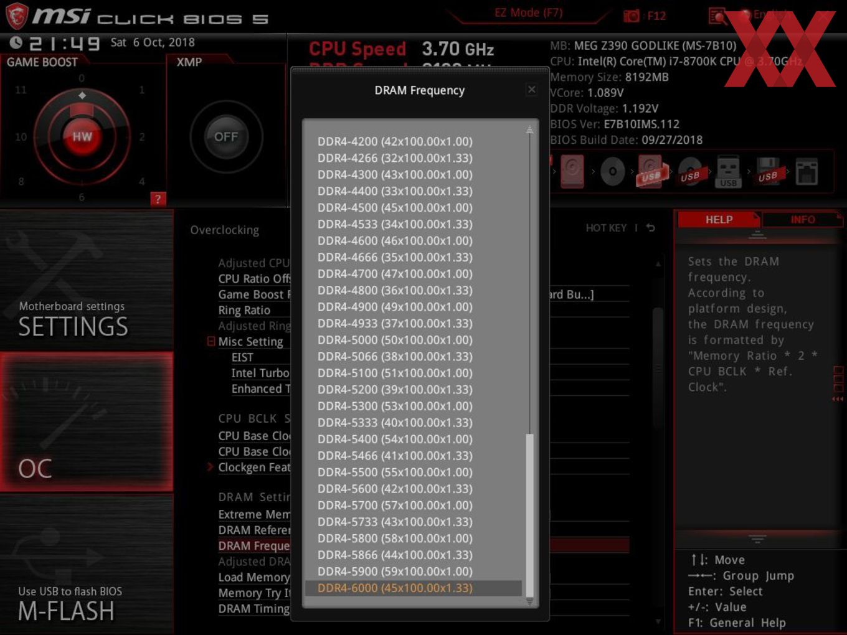847x635 pixels.
Task: Select DDR4-5333 (40x100.00x1.33)
Action: click(413, 422)
